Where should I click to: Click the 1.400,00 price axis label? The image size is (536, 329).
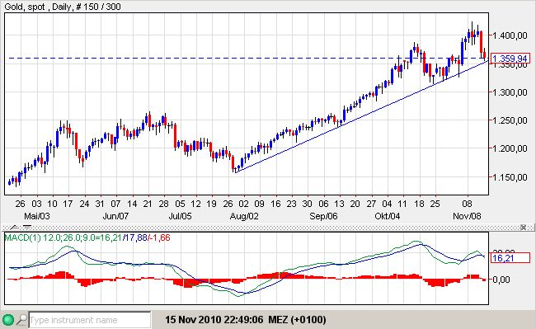coord(510,35)
